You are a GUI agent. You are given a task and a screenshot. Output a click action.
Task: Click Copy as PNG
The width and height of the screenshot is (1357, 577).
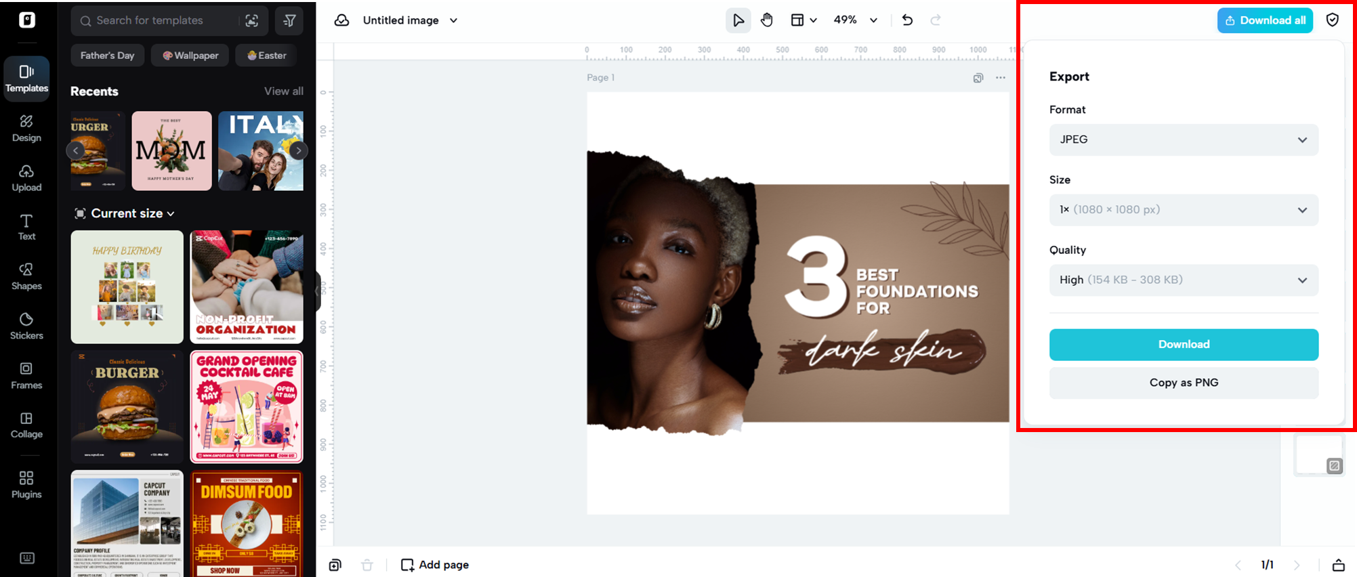click(1184, 383)
